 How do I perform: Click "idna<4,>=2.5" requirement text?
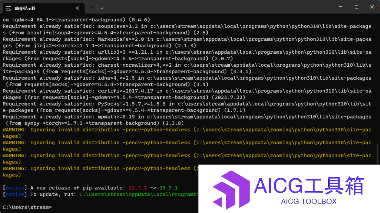[x=116, y=78]
